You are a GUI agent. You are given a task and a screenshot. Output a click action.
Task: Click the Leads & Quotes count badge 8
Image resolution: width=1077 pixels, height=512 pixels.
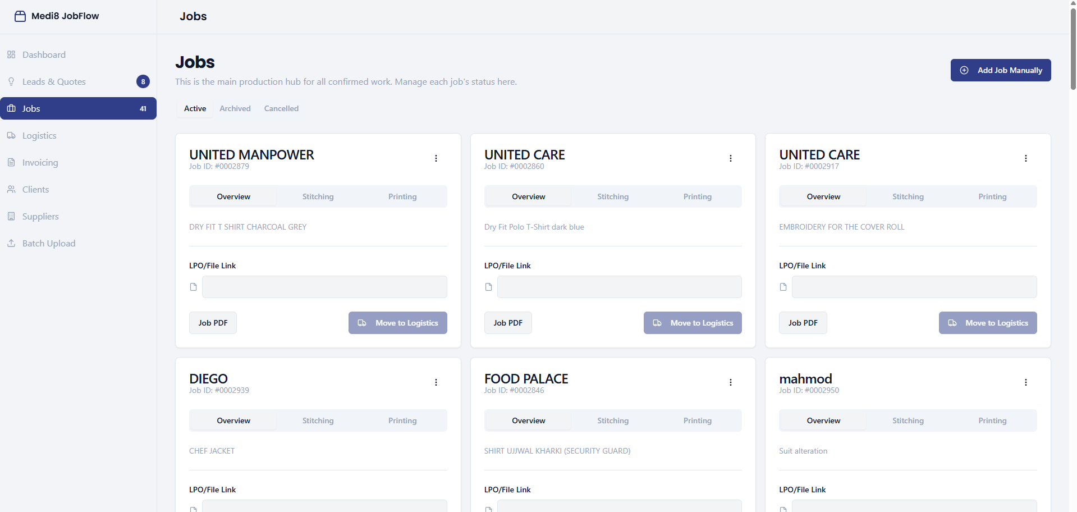(143, 81)
